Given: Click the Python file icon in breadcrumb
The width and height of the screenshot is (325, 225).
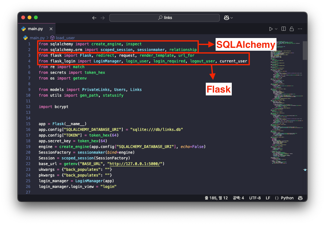Looking at the screenshot, I should click(x=25, y=38).
